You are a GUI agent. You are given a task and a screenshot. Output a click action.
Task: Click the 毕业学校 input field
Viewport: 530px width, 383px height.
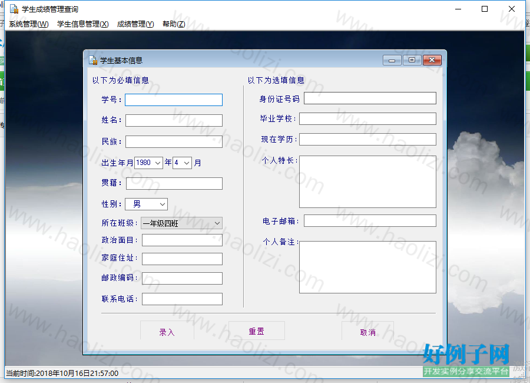click(367, 119)
